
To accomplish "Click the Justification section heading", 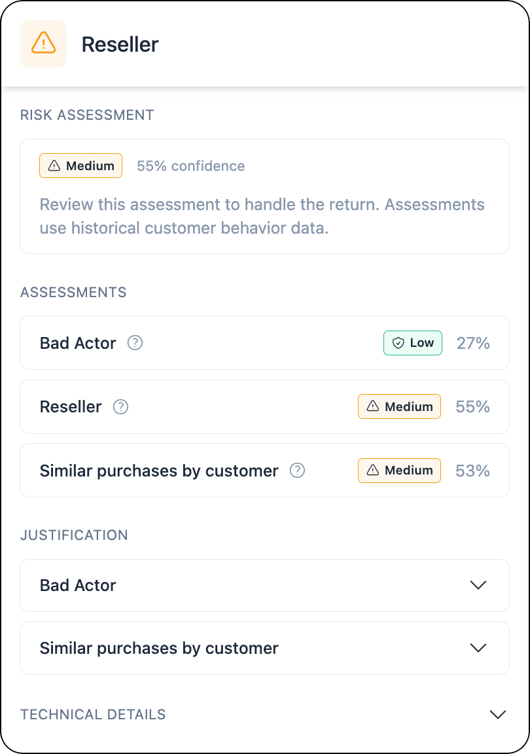I will (74, 535).
